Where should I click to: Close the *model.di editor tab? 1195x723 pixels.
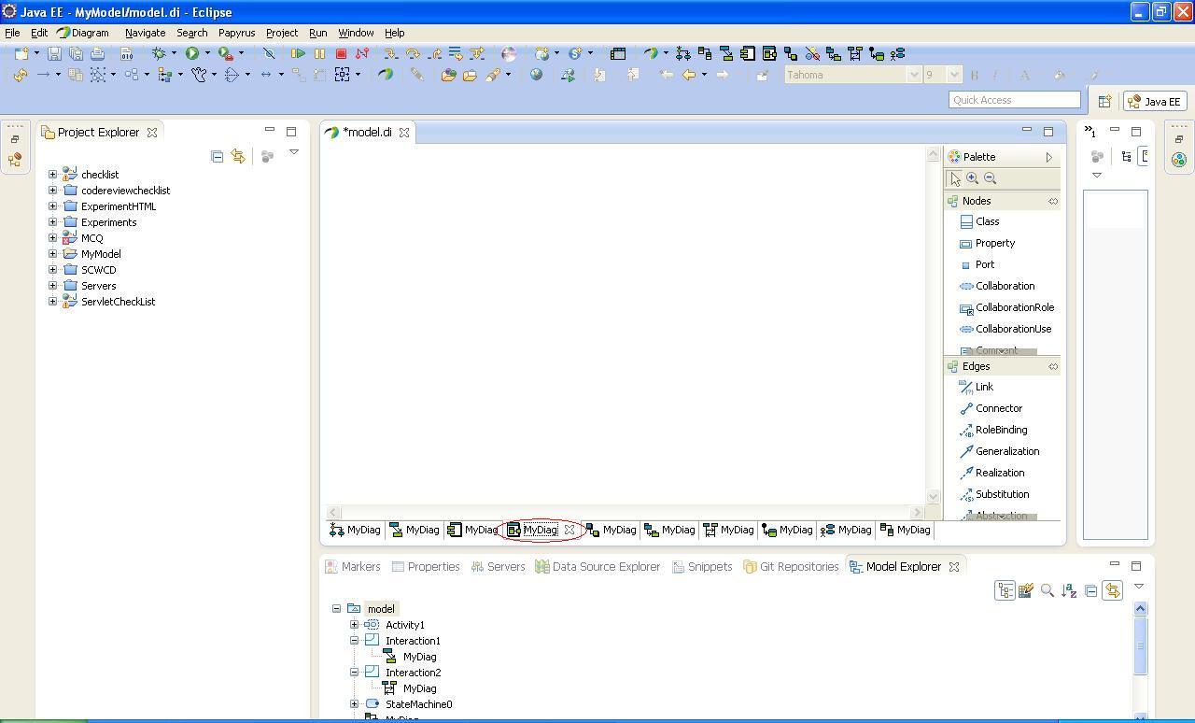pos(404,133)
